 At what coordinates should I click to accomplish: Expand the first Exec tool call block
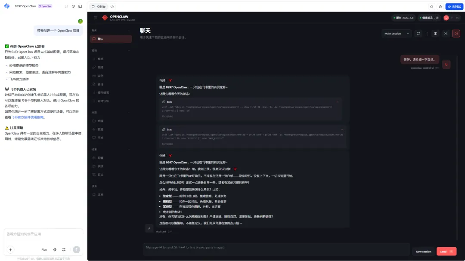point(251,109)
